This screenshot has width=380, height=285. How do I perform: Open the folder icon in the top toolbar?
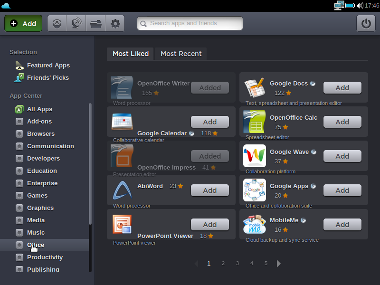(95, 23)
